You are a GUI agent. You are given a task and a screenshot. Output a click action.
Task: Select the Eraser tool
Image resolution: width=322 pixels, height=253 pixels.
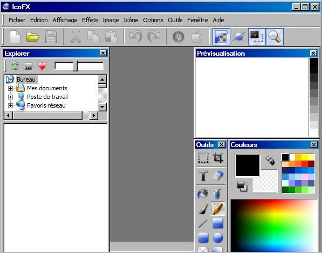point(218,175)
